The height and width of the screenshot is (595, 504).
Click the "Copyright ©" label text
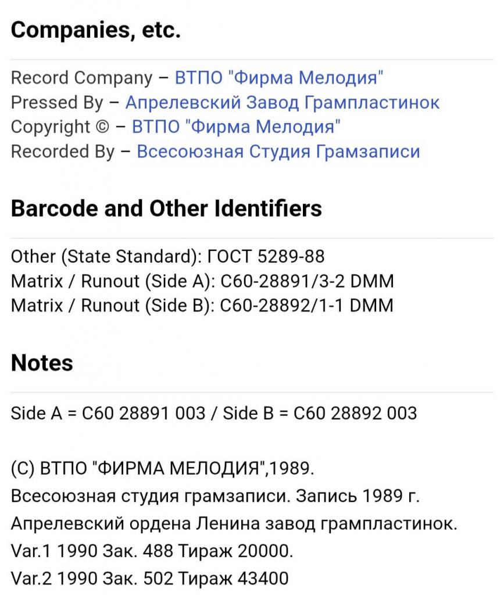[60, 127]
